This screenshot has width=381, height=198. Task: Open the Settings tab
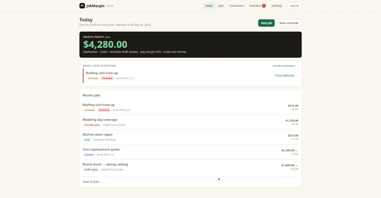tap(277, 6)
